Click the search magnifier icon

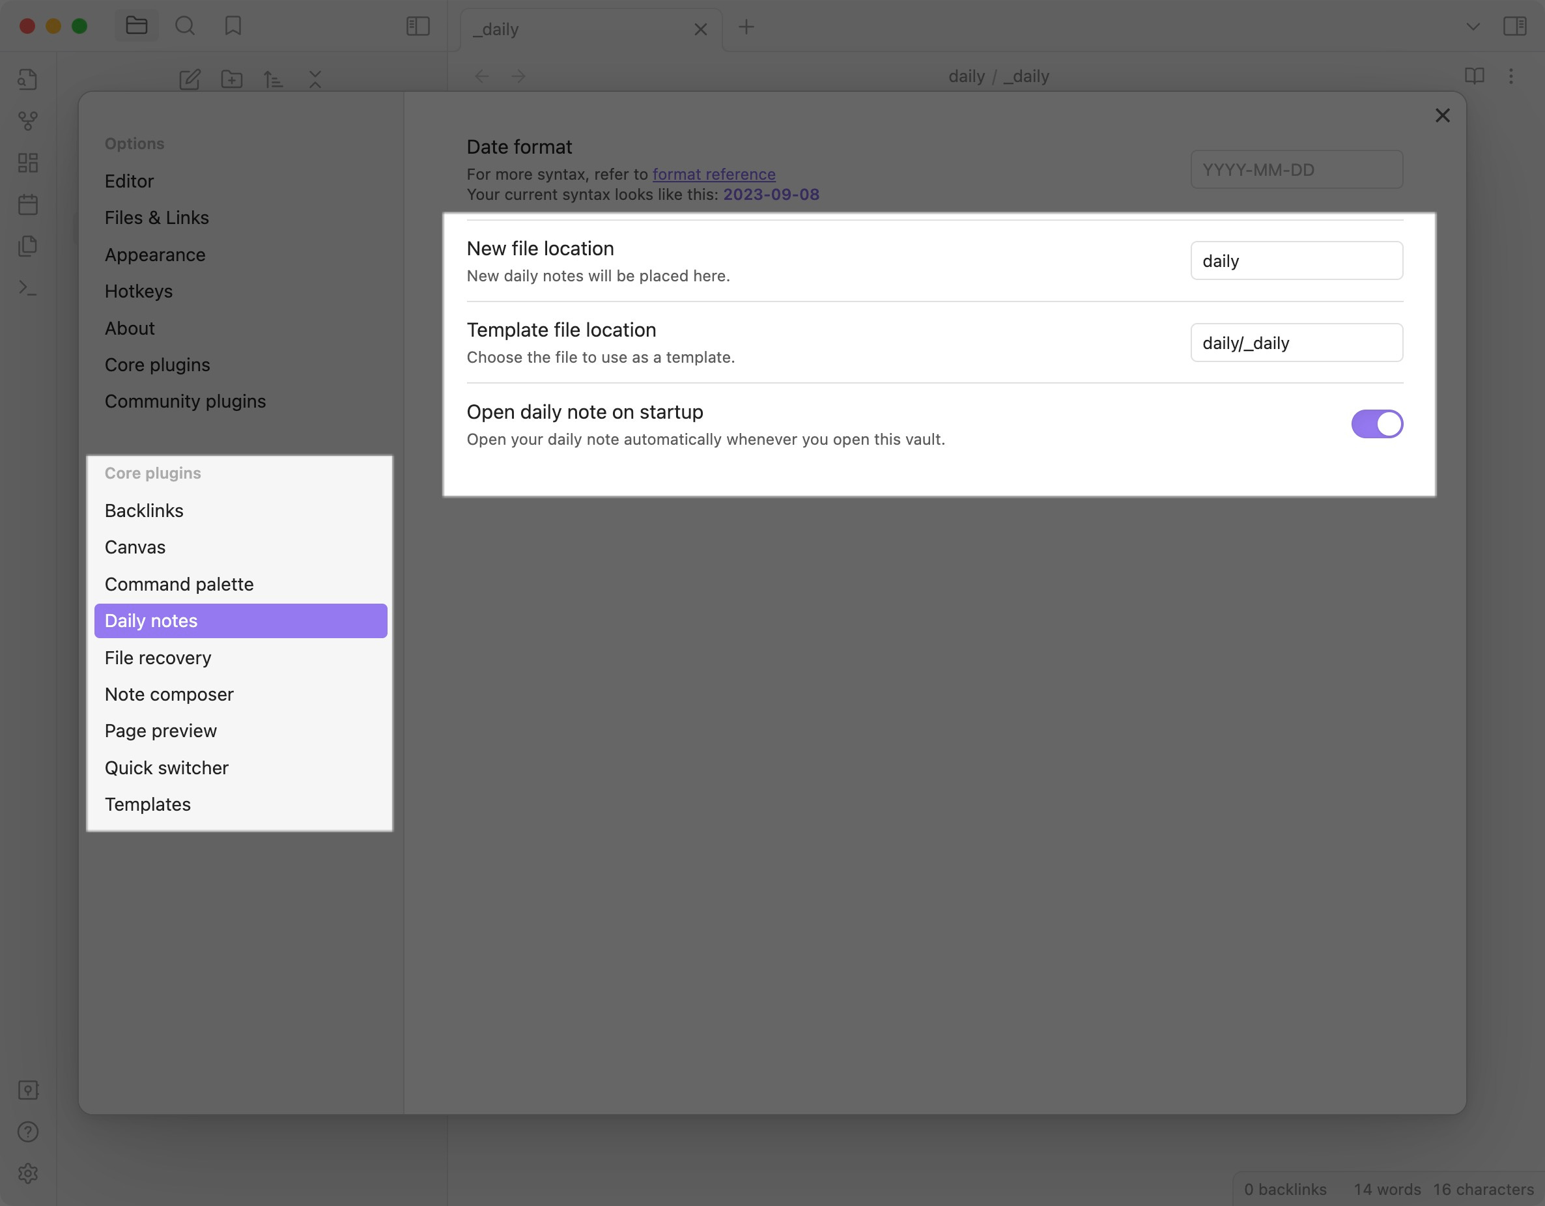184,26
